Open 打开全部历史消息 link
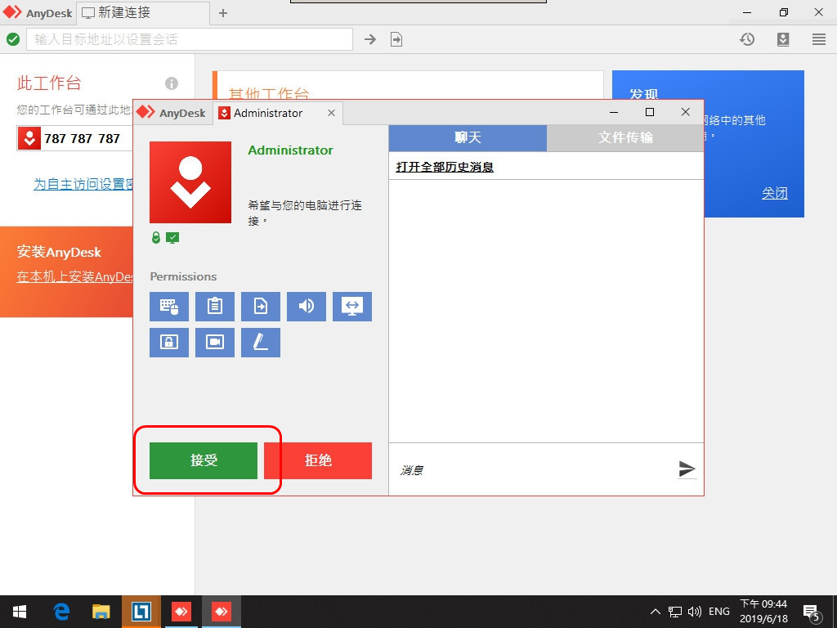The image size is (837, 628). [x=445, y=167]
